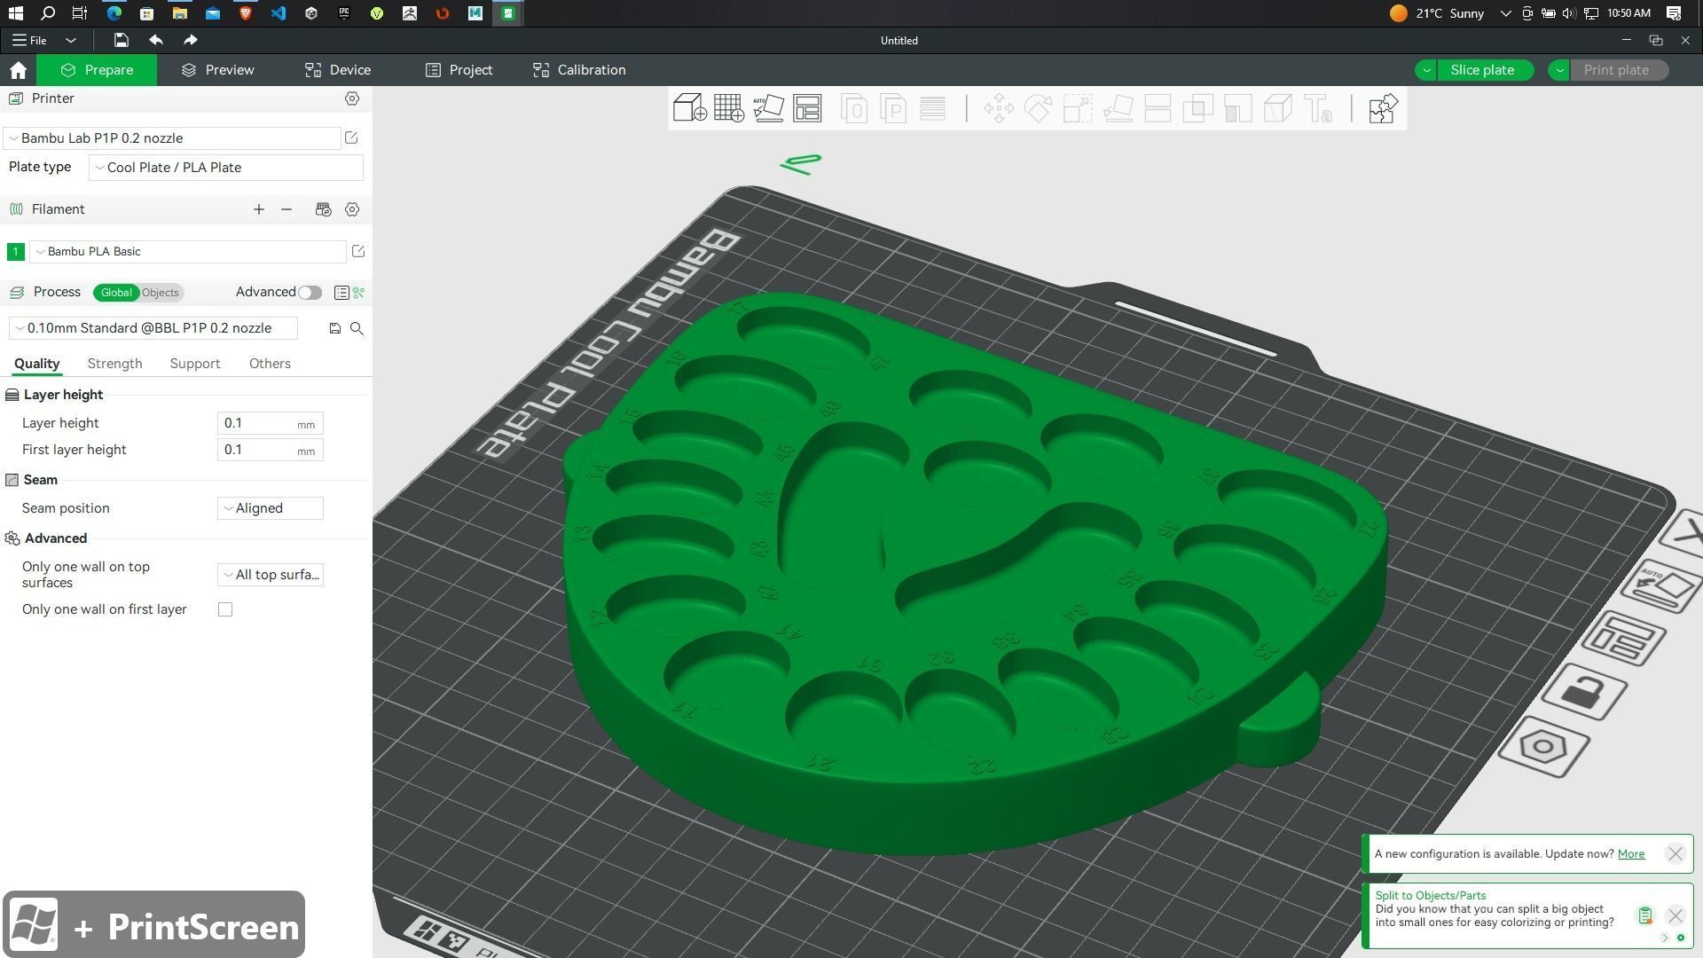Open the Bambu PLA Basic filament dropdown

point(188,252)
